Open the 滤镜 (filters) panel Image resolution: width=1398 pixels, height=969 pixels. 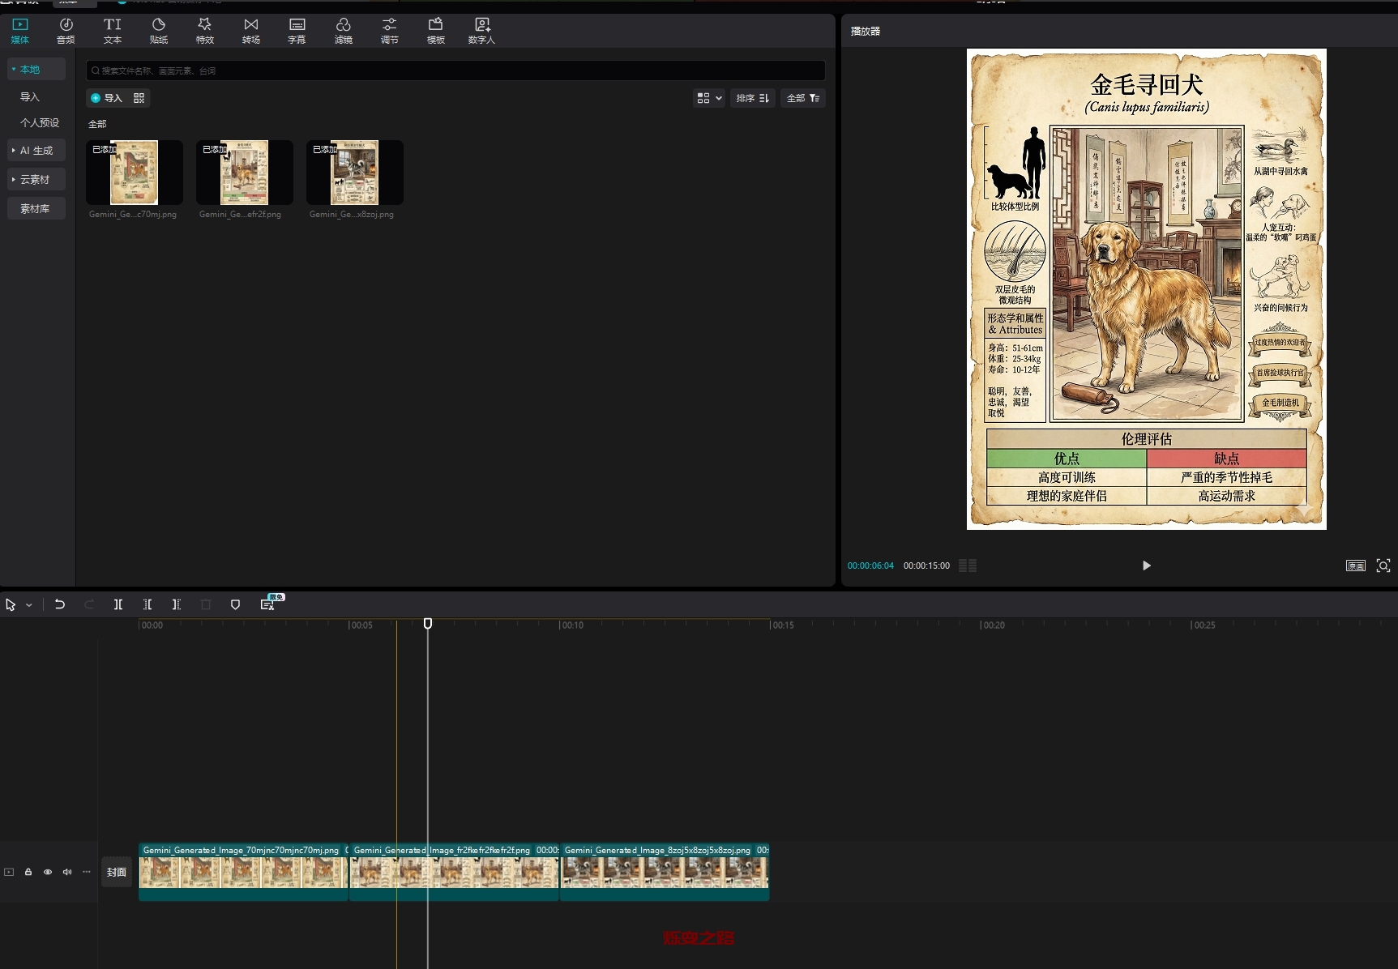pos(344,31)
